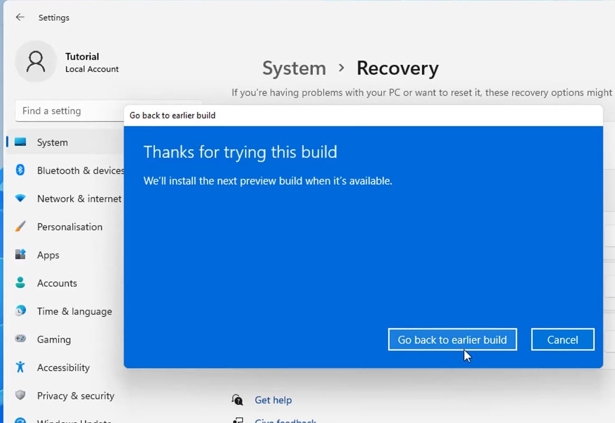Click the Time & language globe icon

pyautogui.click(x=20, y=311)
